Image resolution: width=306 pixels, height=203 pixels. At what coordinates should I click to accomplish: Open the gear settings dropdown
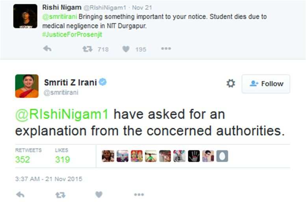(231, 84)
